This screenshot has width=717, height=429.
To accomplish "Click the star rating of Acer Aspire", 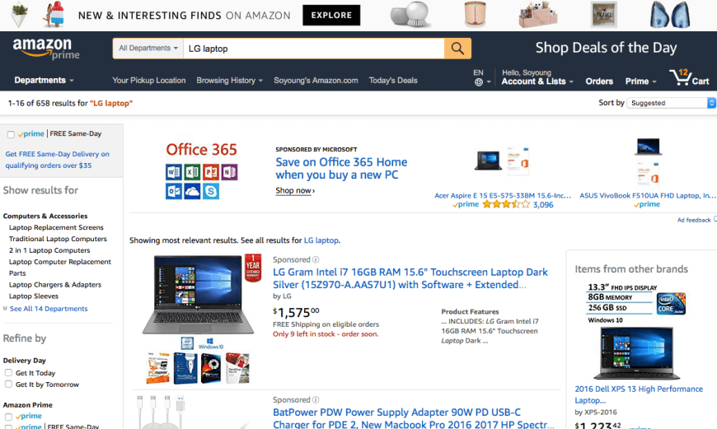I will coord(506,204).
